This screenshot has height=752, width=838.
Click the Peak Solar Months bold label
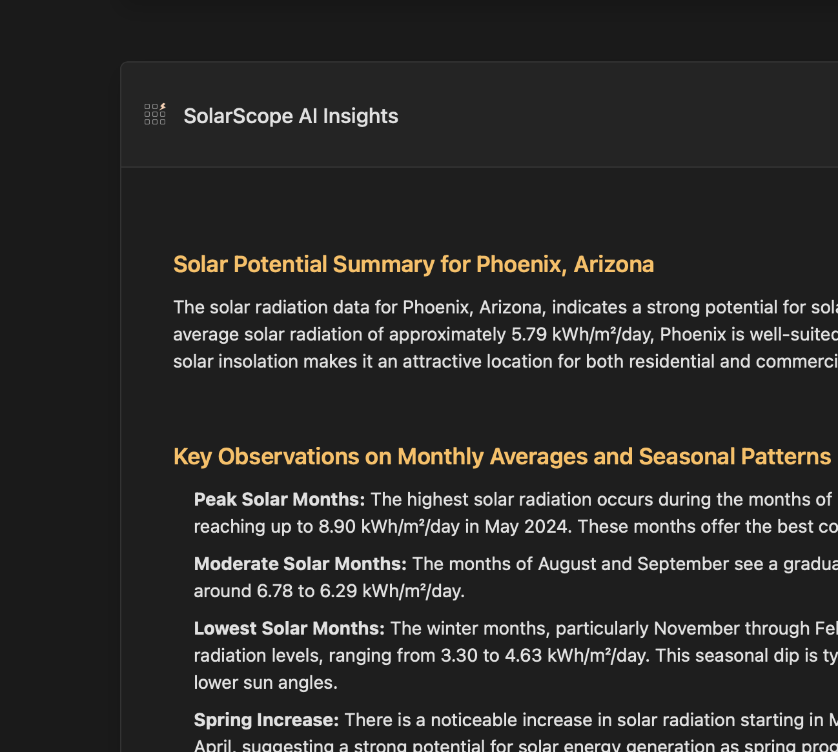[279, 499]
